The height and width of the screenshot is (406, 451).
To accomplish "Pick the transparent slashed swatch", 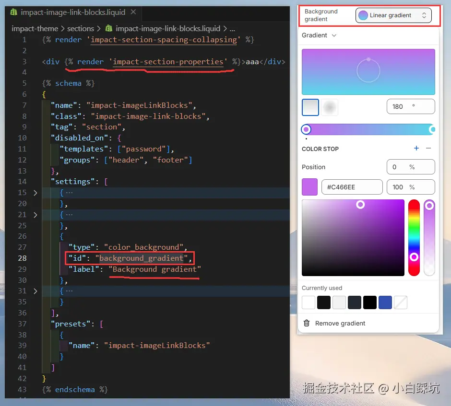I will 400,302.
